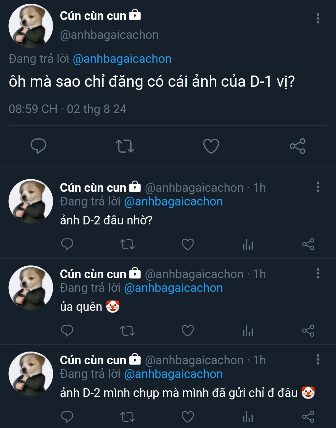Viewport: 336px width, 428px height.
Task: Share the 'ủa quên' tweet
Action: [x=308, y=331]
